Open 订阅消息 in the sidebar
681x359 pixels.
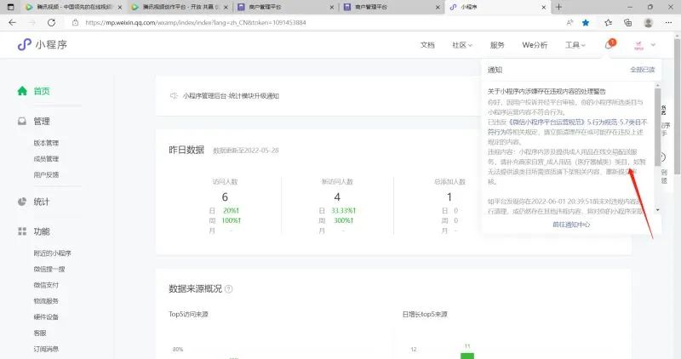click(x=46, y=349)
